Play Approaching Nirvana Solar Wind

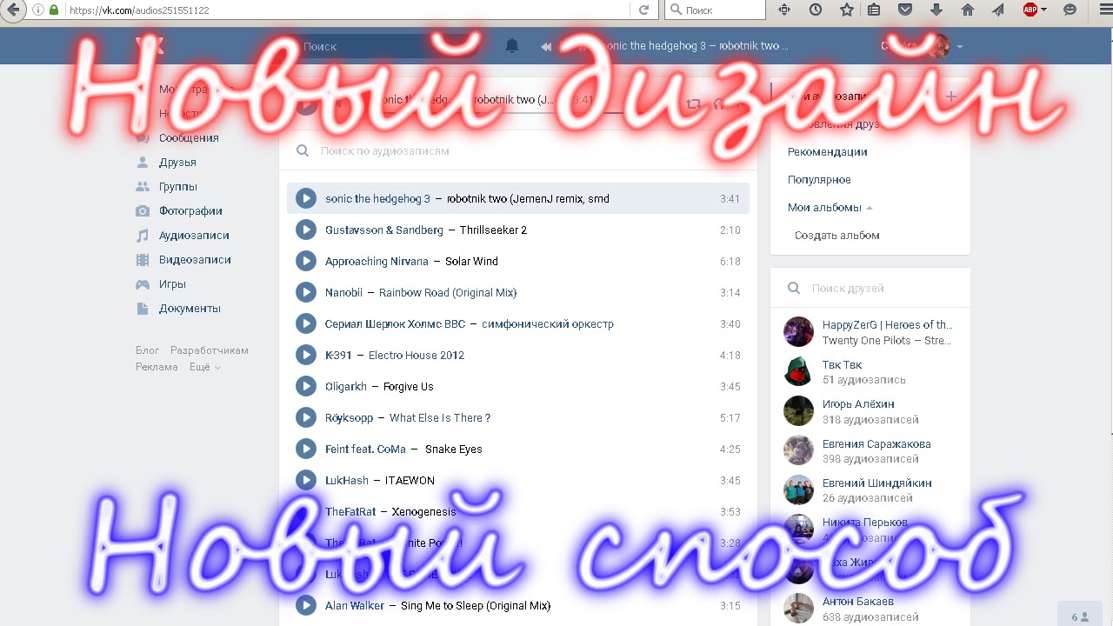coord(306,261)
